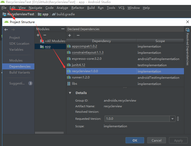Select espresso-core:3.2.0 dependency row

pos(125,59)
